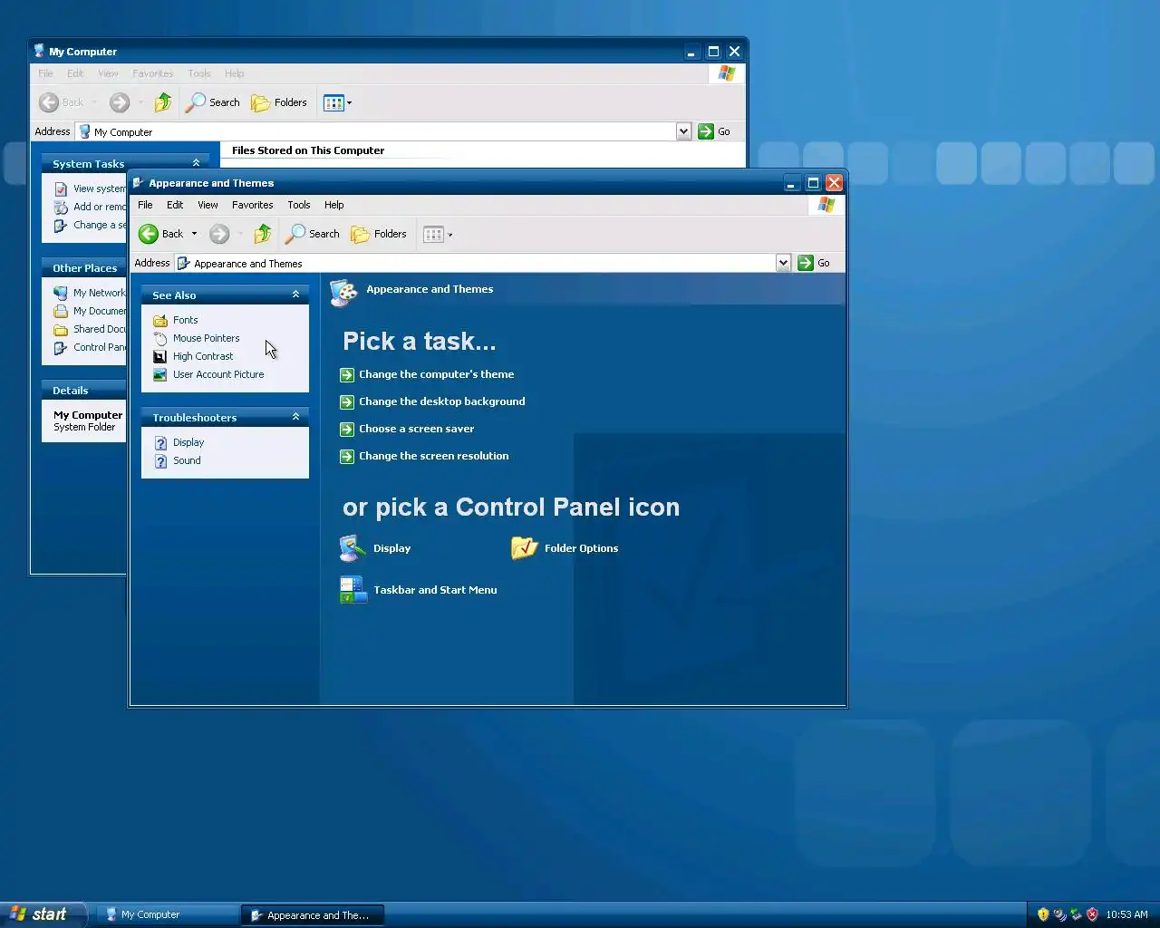Open Edit menu in Appearance and Themes
The image size is (1160, 928).
coord(175,205)
